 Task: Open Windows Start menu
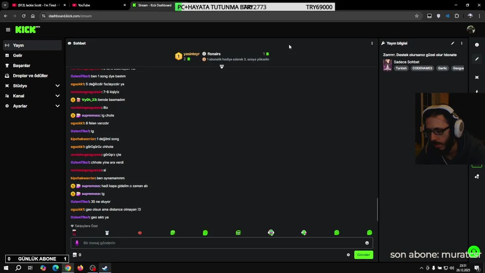pos(6,268)
